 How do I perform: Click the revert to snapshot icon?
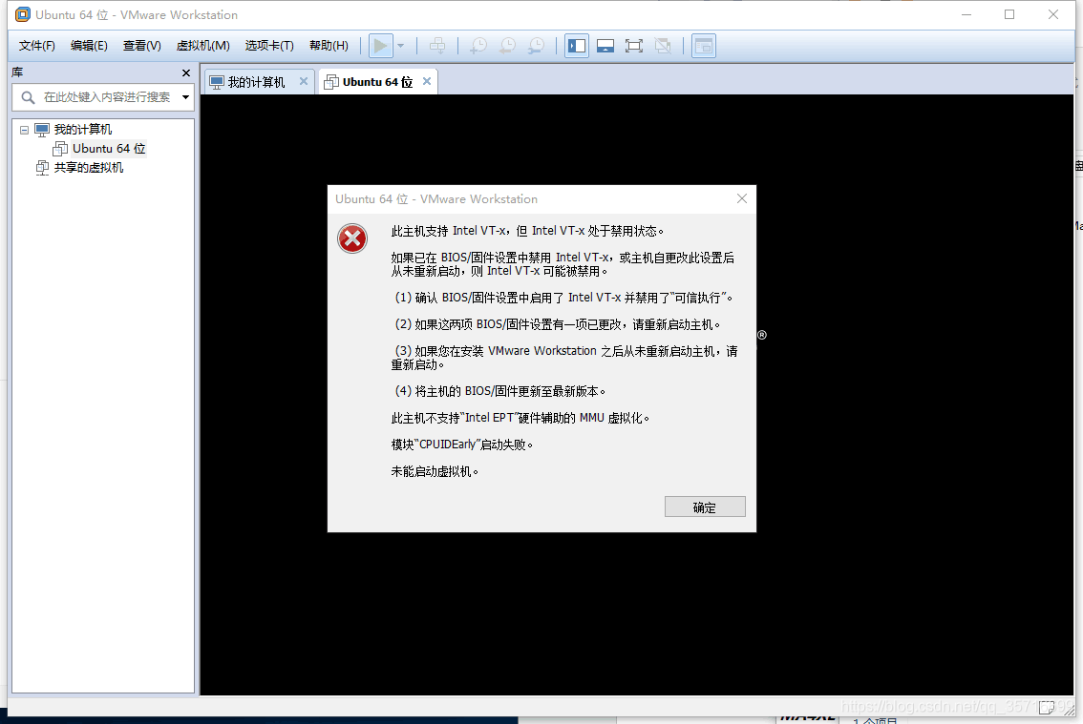click(x=507, y=46)
